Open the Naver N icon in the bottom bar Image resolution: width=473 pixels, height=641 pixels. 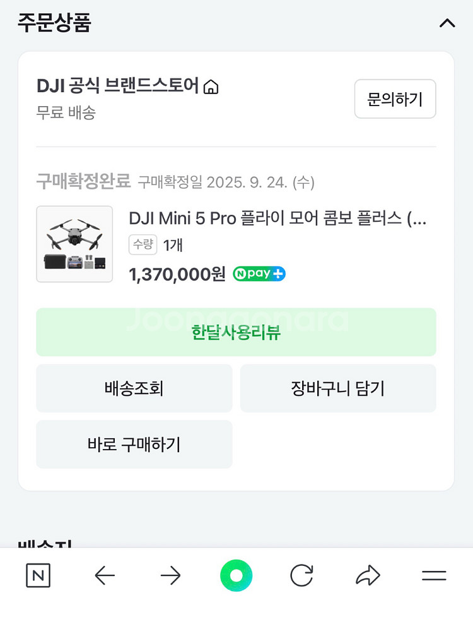38,575
